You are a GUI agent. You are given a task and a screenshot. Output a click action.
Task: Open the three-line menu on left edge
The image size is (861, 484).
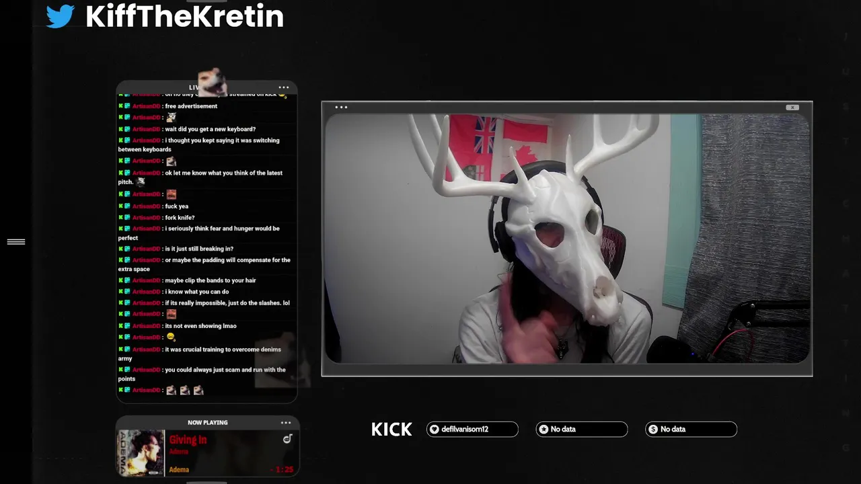click(16, 242)
